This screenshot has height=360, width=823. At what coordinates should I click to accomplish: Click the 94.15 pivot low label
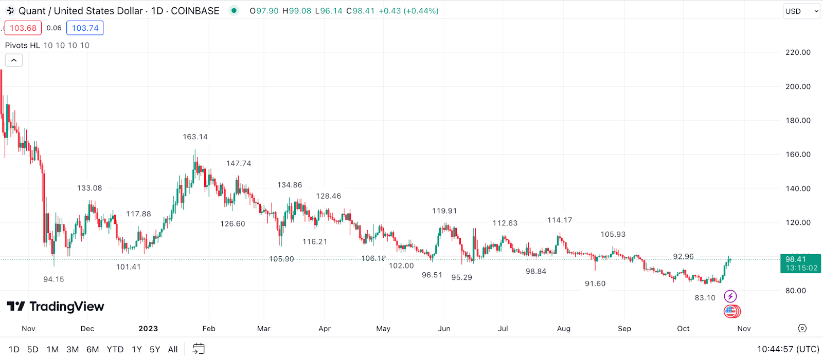(x=53, y=279)
